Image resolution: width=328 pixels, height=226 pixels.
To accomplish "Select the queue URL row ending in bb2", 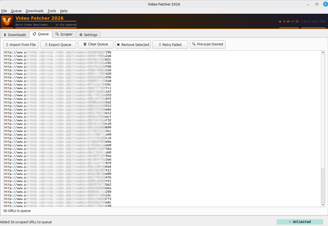I will coord(58,184).
